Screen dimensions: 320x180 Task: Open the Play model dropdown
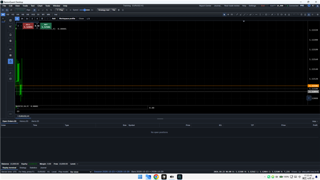pyautogui.click(x=81, y=172)
